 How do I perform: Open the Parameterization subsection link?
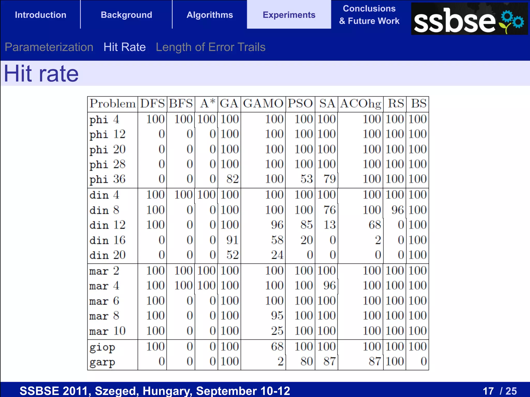pos(49,47)
